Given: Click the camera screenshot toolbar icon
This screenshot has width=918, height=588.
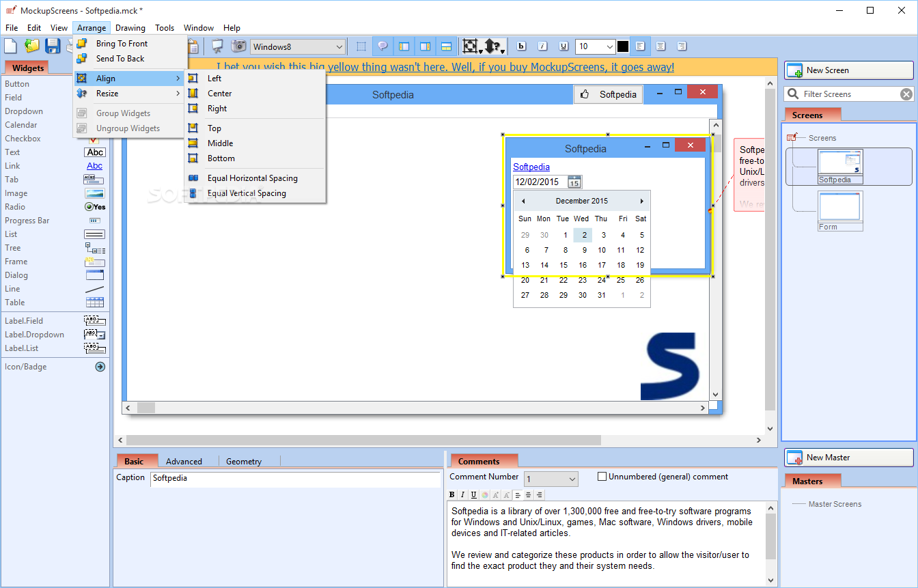Looking at the screenshot, I should pos(238,46).
